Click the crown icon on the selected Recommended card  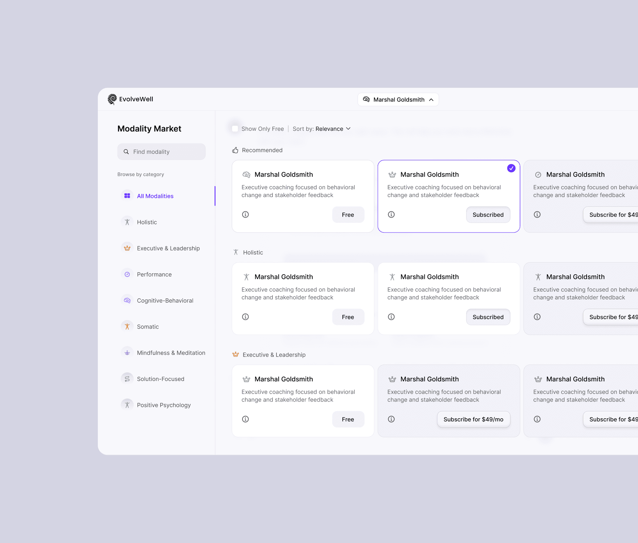392,174
